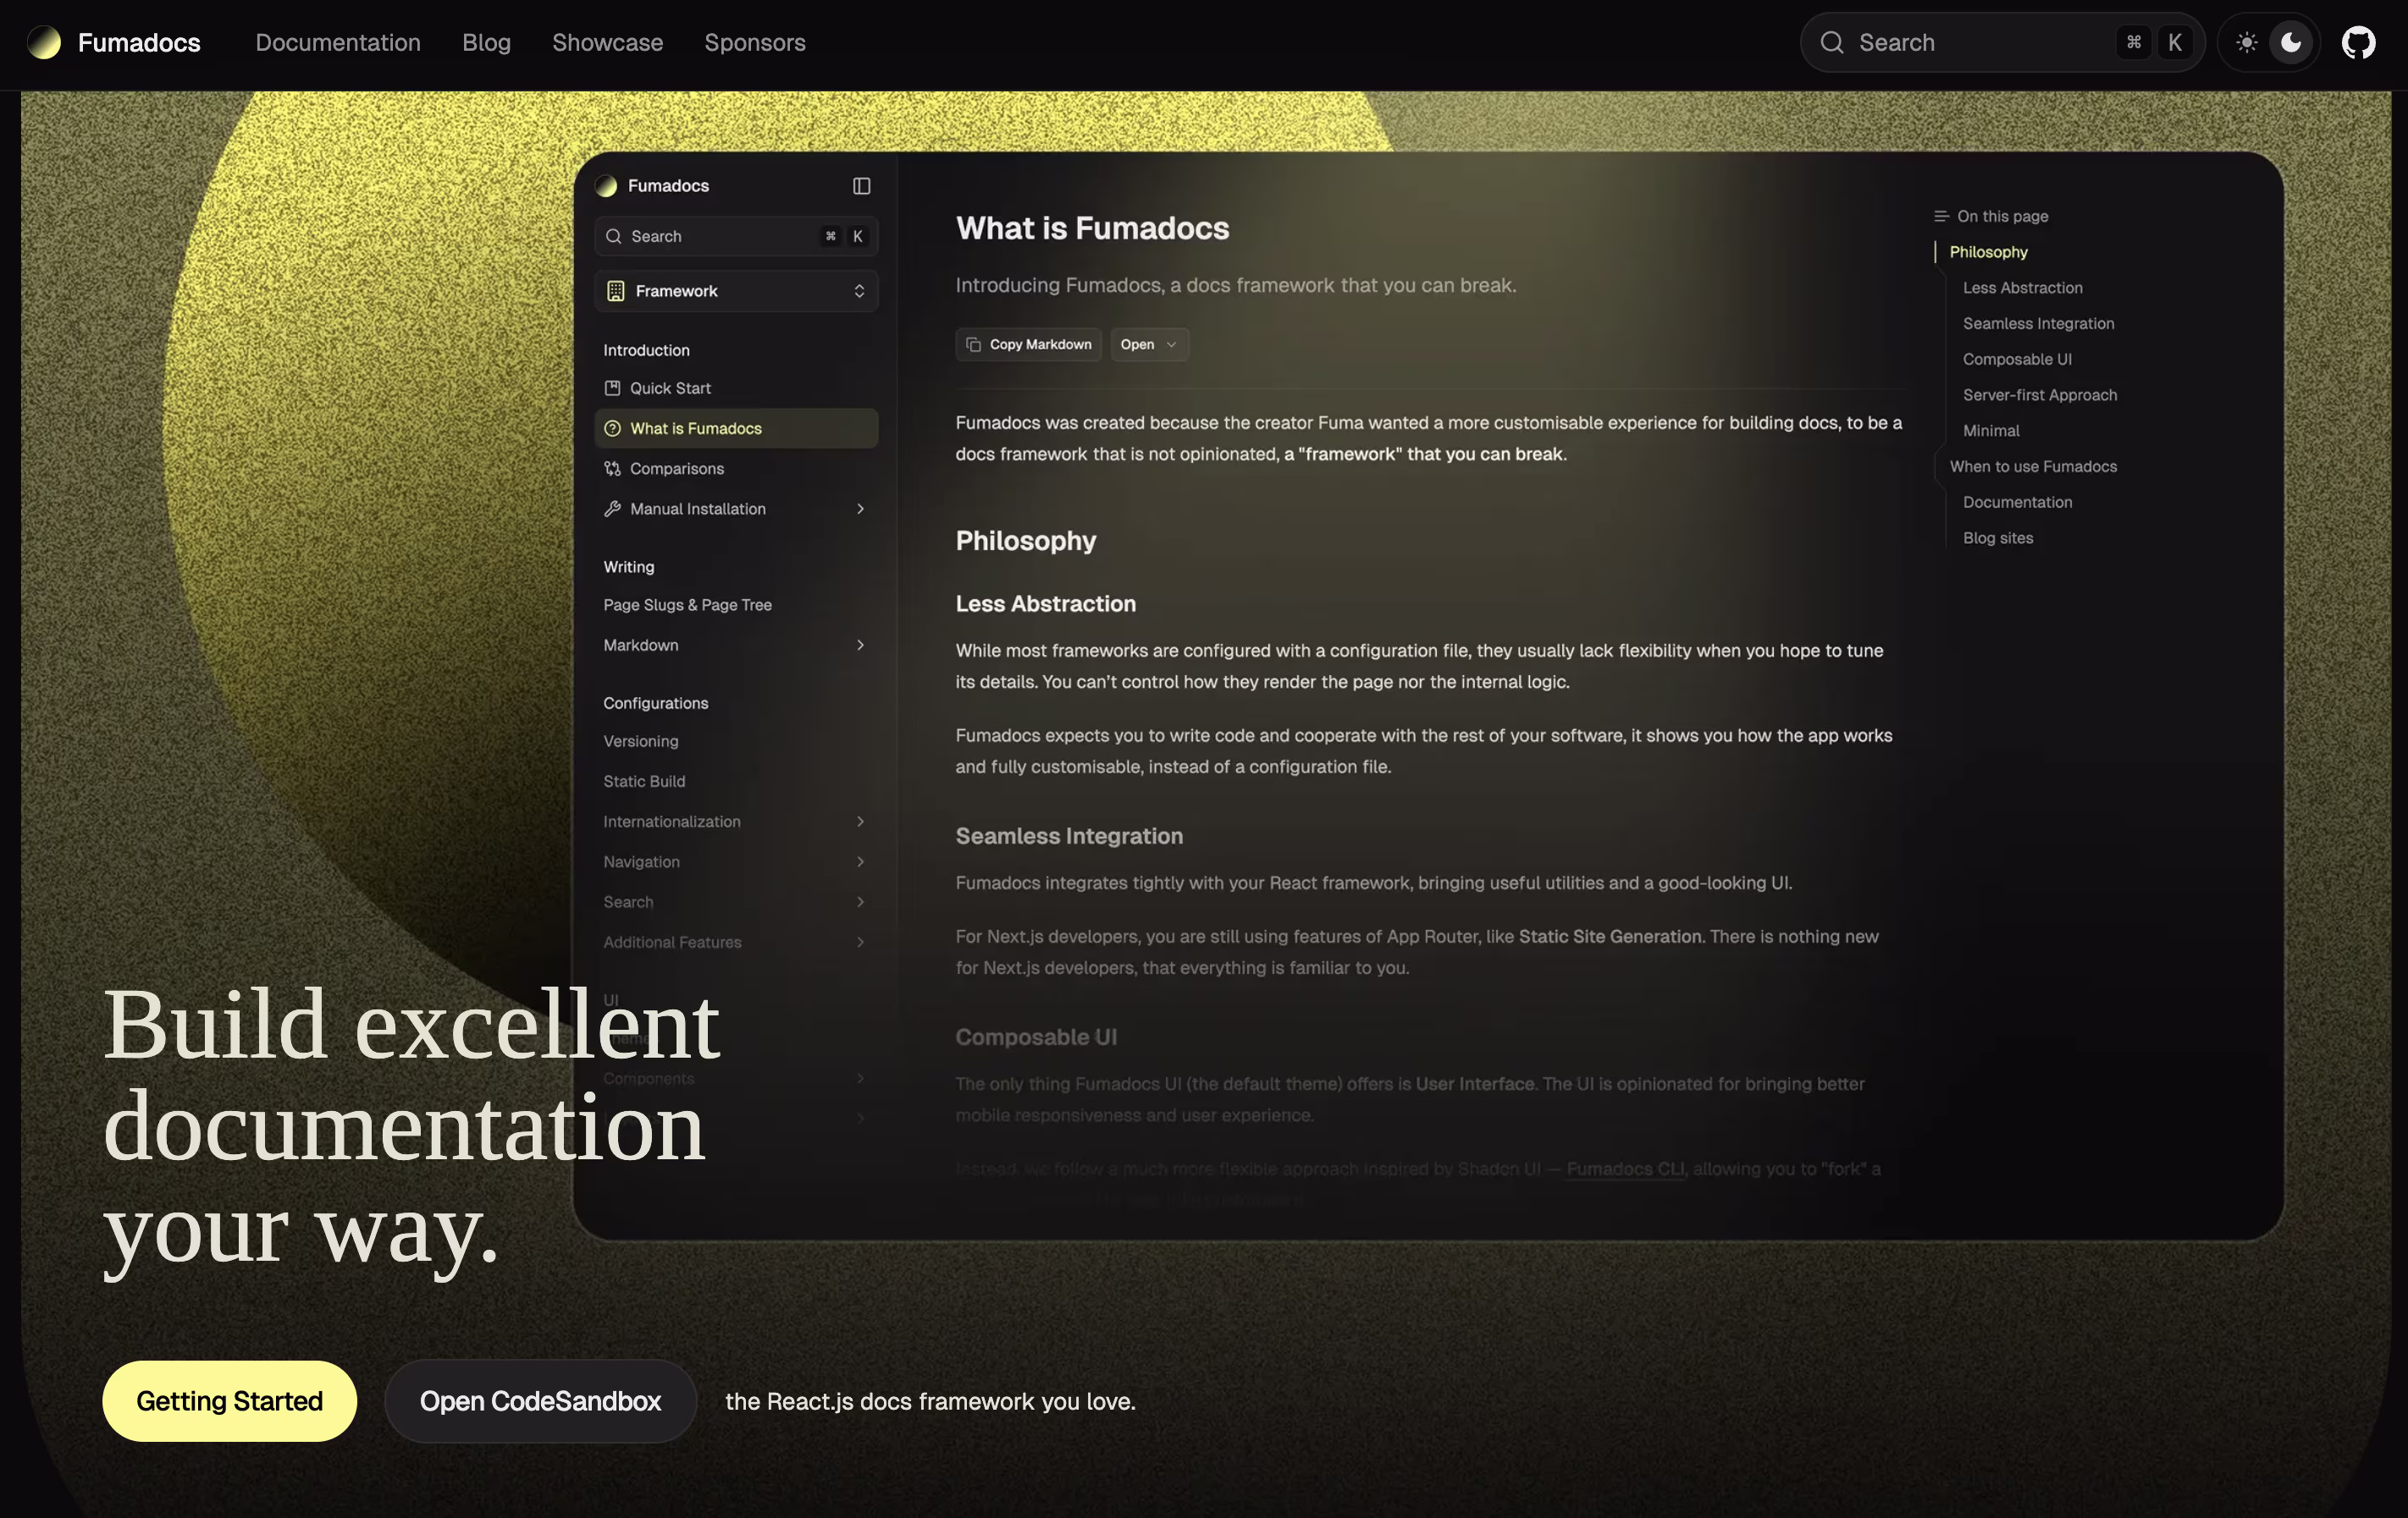Go to Blog in the top navigation
Image resolution: width=2408 pixels, height=1518 pixels.
(x=486, y=43)
